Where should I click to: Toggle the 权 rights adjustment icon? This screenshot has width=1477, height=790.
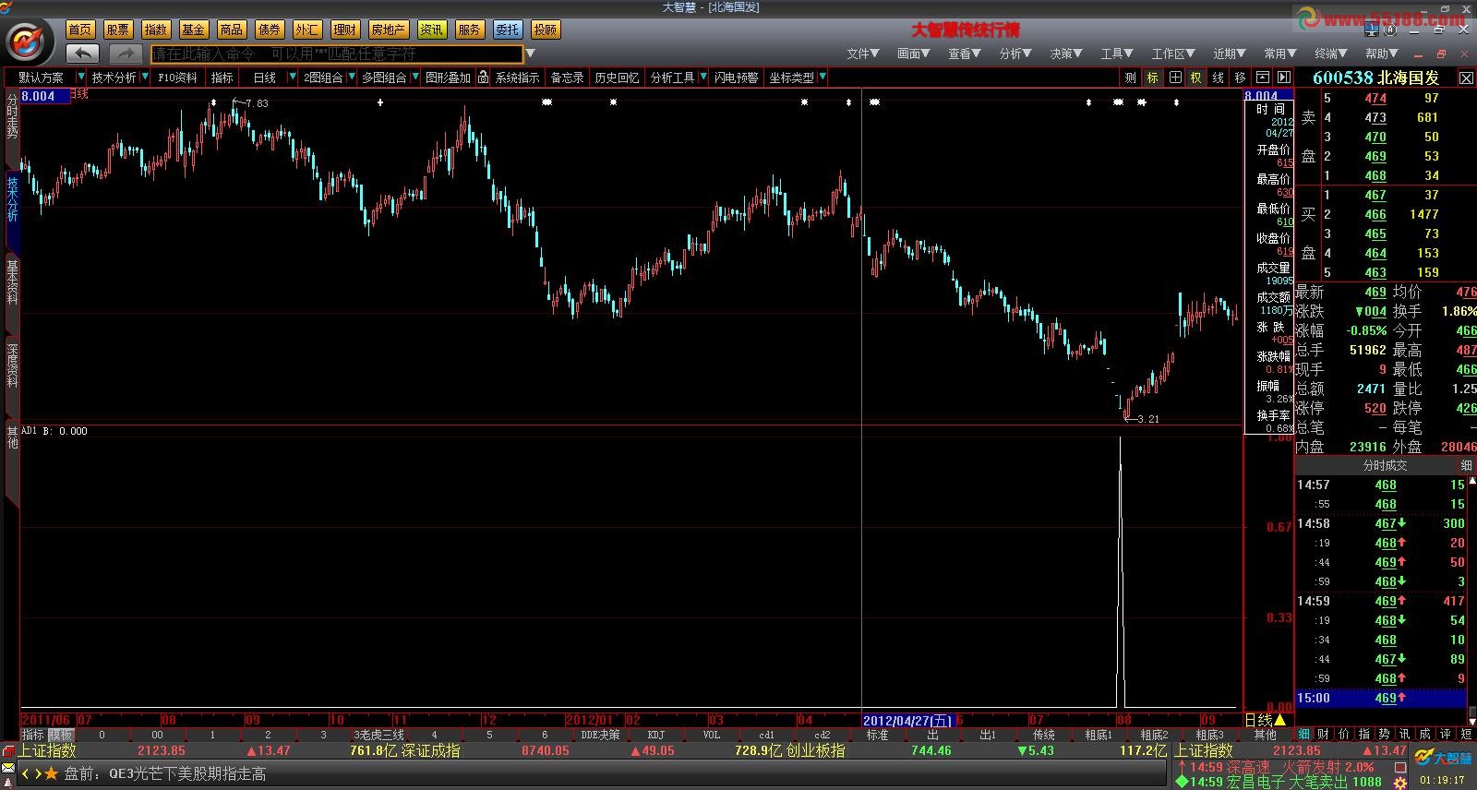[x=1195, y=78]
